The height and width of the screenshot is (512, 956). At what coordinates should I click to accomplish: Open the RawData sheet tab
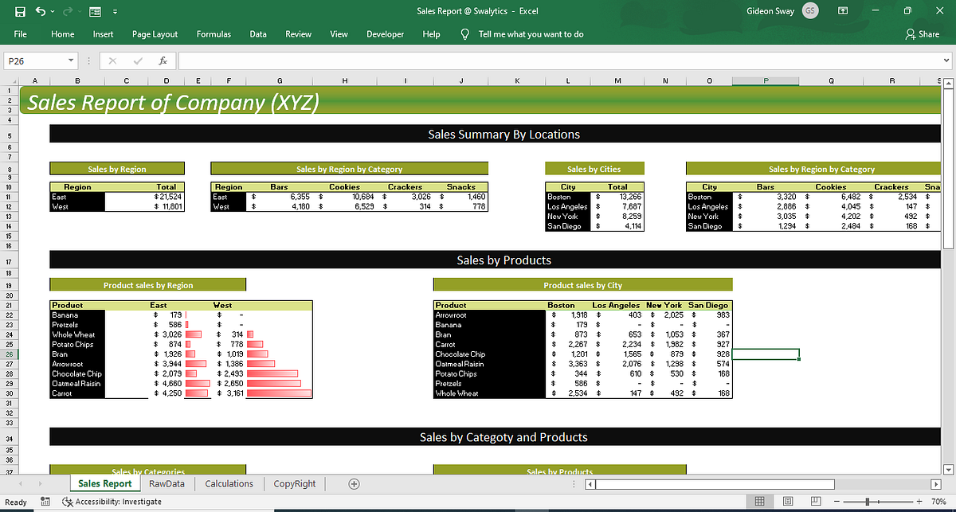167,483
